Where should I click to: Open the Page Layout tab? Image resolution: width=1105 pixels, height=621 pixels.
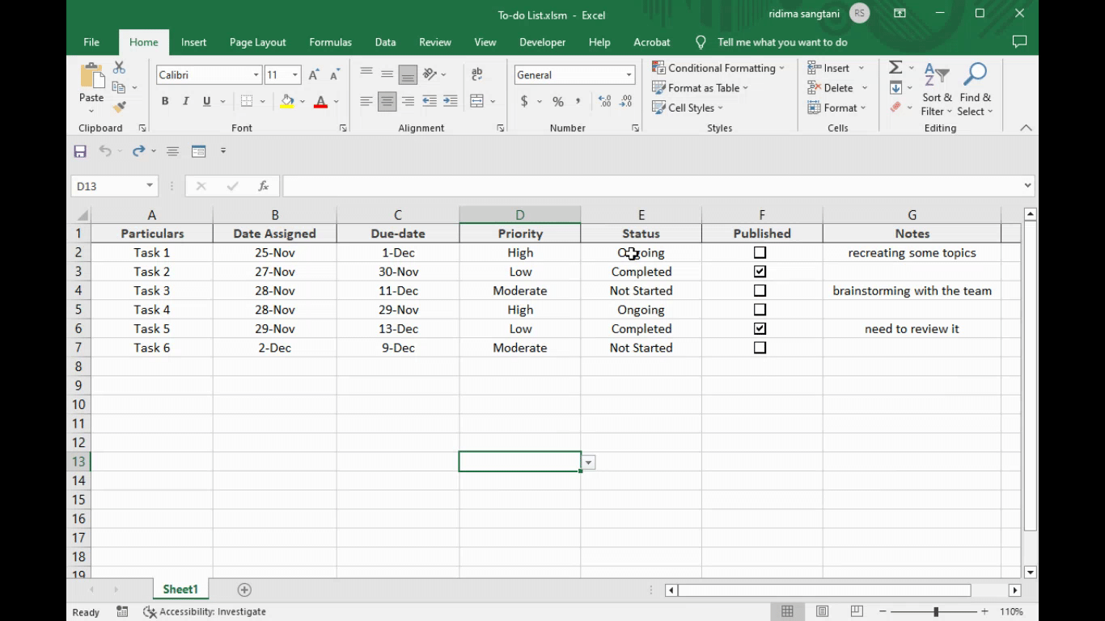(257, 42)
